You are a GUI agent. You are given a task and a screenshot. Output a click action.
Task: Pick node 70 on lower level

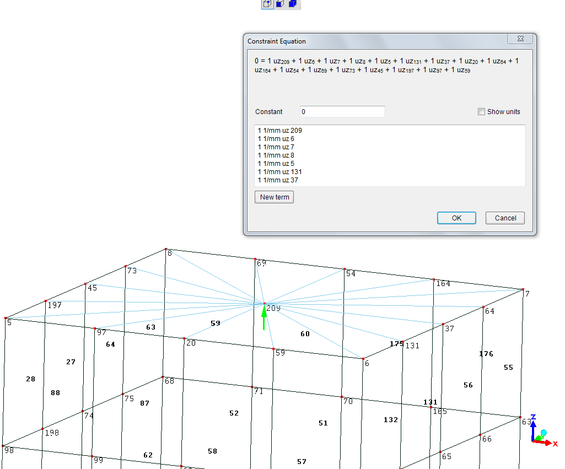click(x=342, y=397)
